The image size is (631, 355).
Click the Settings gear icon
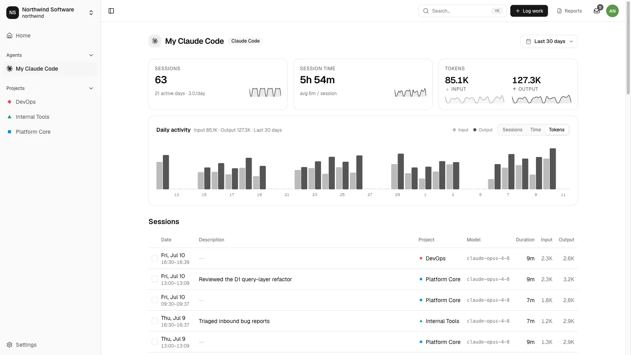coord(9,345)
